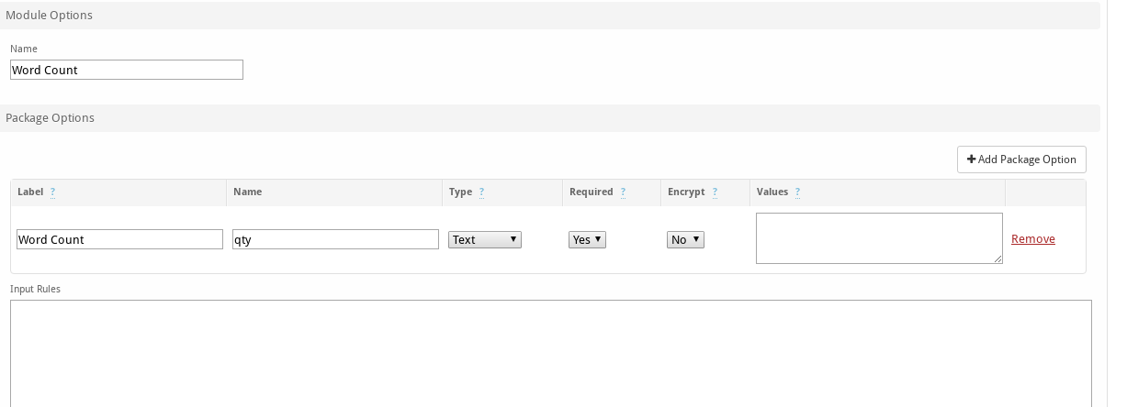Click the Package Options section header
This screenshot has width=1127, height=407.
tap(550, 118)
